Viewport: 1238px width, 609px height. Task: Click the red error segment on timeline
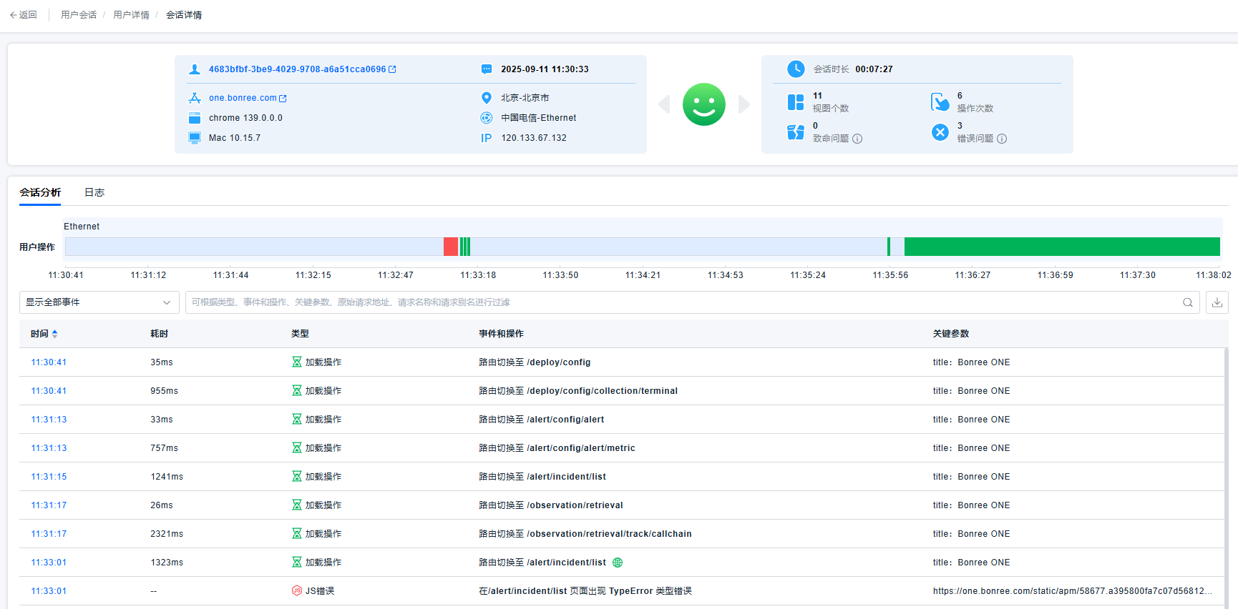[x=450, y=247]
